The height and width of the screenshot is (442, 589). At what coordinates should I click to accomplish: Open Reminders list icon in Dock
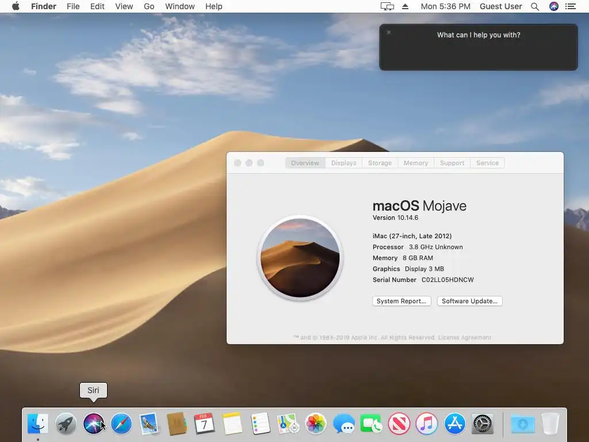click(x=260, y=424)
